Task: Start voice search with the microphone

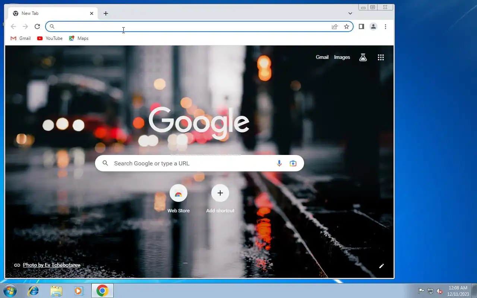Action: point(279,163)
